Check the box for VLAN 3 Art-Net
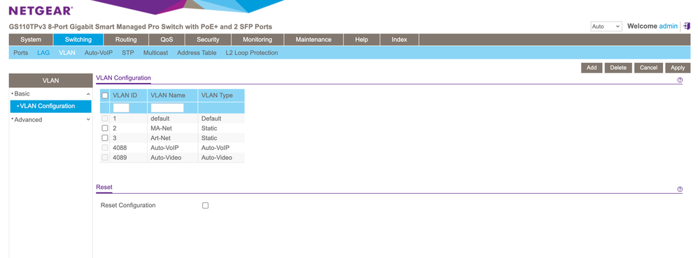Screen dimensions: 698x258 [x=105, y=138]
